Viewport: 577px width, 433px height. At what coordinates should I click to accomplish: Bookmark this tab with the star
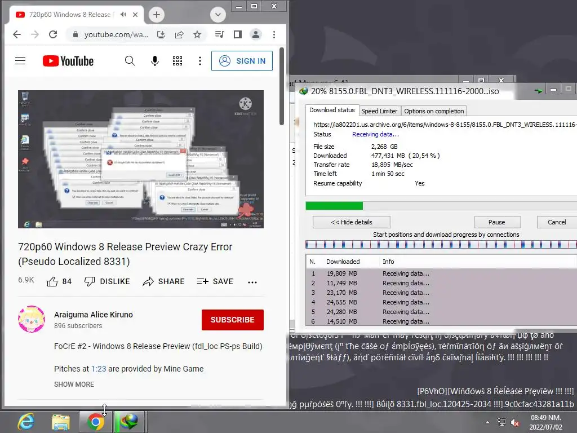pos(197,34)
